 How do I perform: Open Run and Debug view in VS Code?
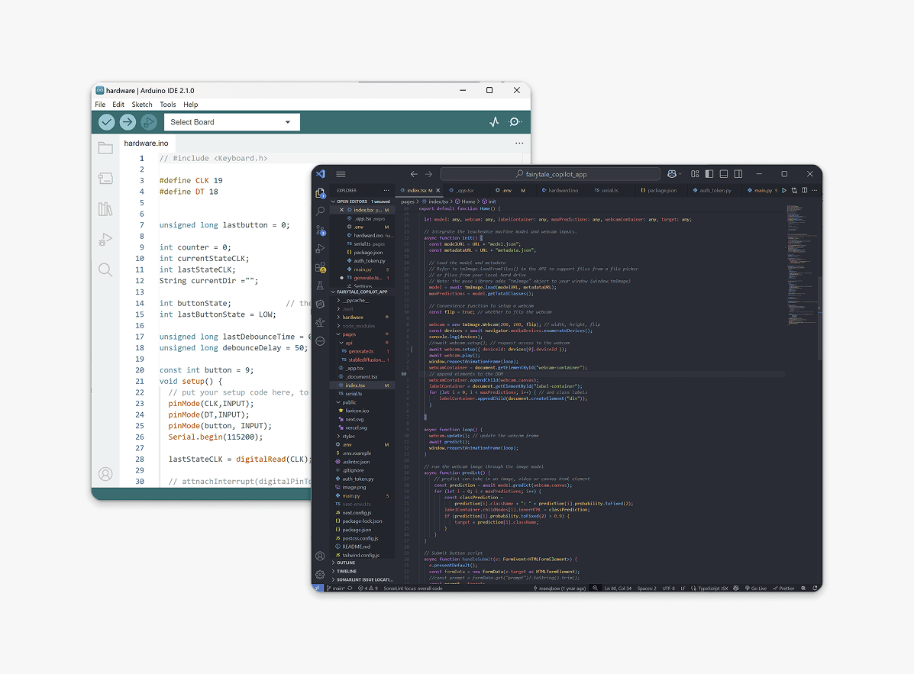click(x=320, y=249)
